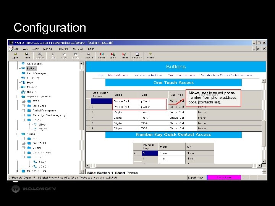Toggle Phone expander under Signaling Systems

click(23, 120)
